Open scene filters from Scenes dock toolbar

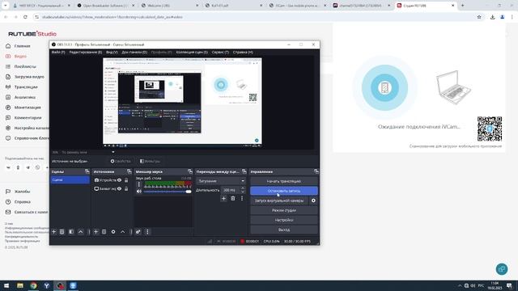(x=71, y=232)
